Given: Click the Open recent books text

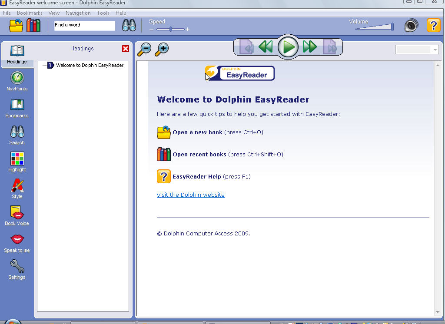Looking at the screenshot, I should tap(199, 154).
